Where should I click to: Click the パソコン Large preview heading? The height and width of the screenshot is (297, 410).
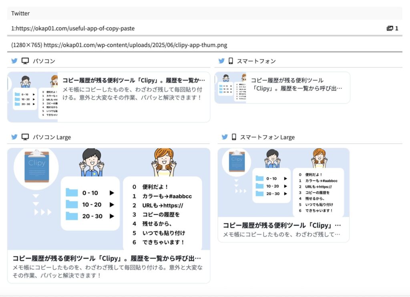(52, 137)
